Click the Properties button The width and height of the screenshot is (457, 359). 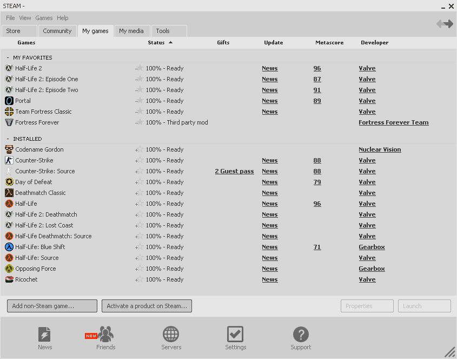(x=367, y=306)
